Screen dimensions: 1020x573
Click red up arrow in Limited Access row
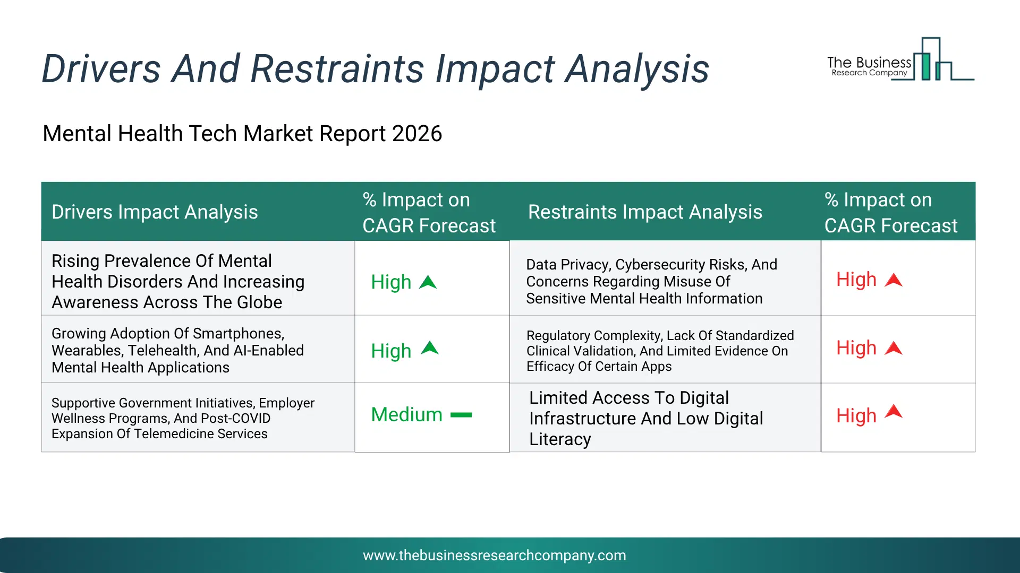click(894, 411)
